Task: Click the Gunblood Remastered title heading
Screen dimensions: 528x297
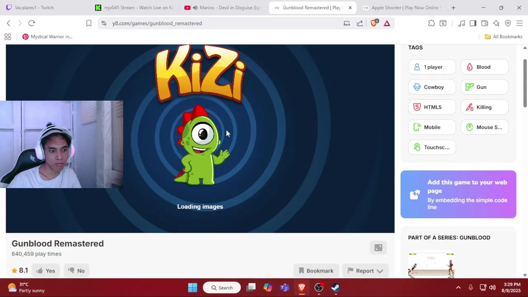Action: click(x=58, y=243)
